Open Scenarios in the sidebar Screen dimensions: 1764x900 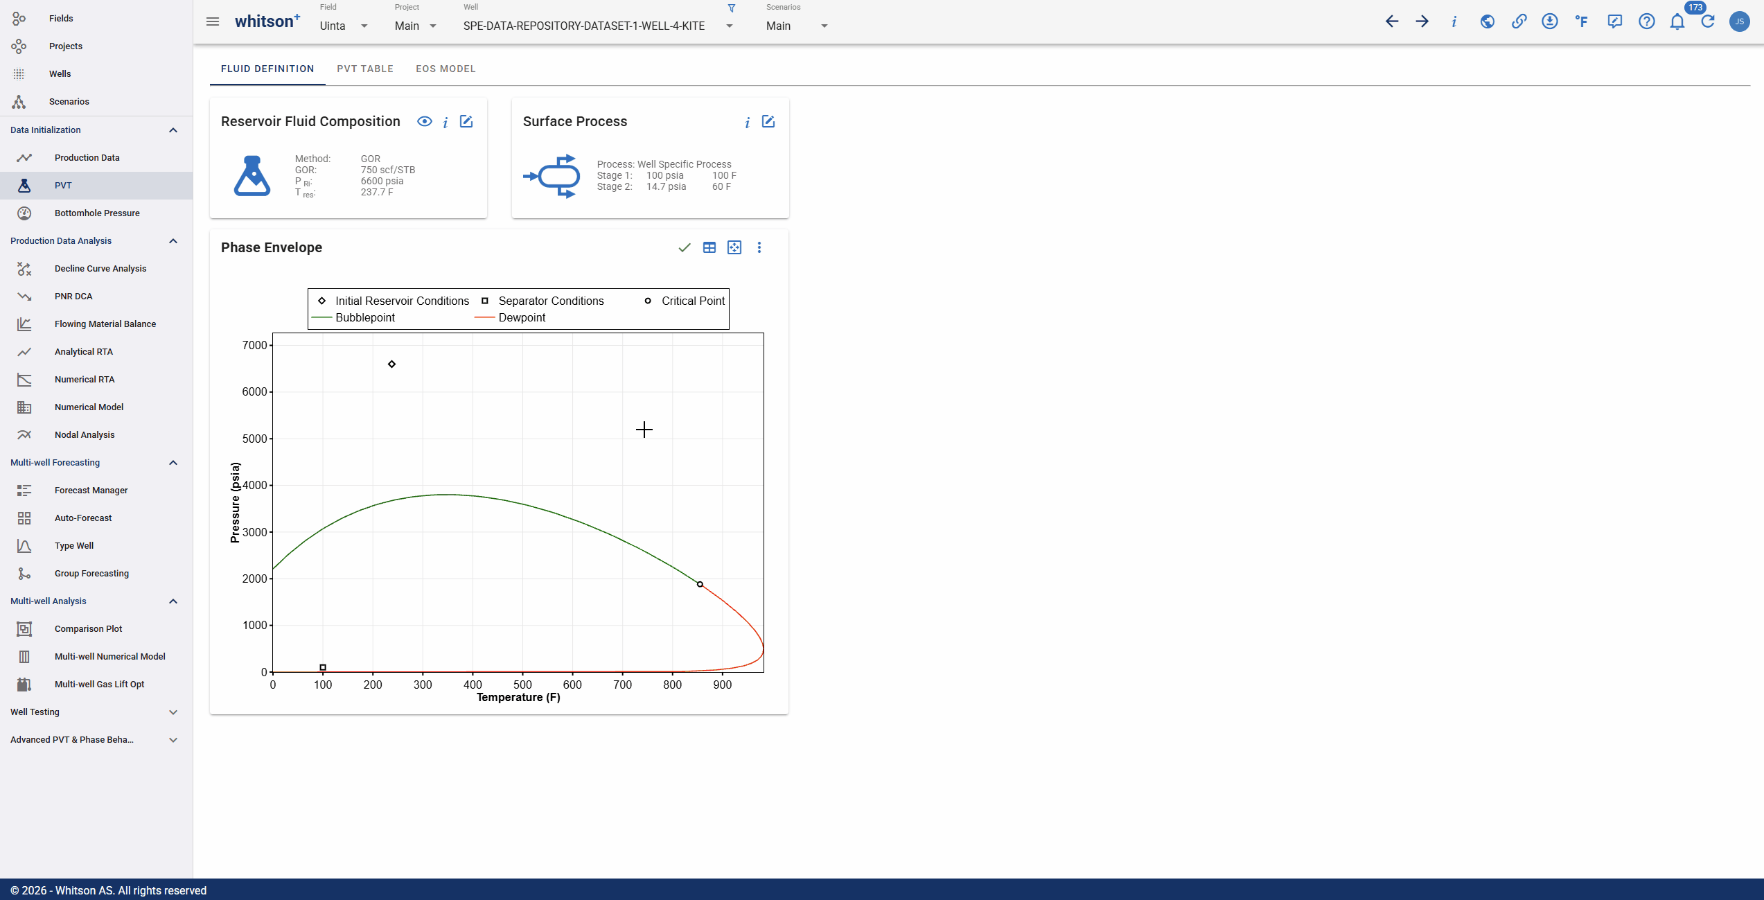click(x=96, y=102)
